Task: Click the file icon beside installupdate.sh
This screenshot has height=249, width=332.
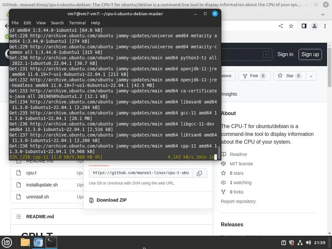Action: [18, 185]
